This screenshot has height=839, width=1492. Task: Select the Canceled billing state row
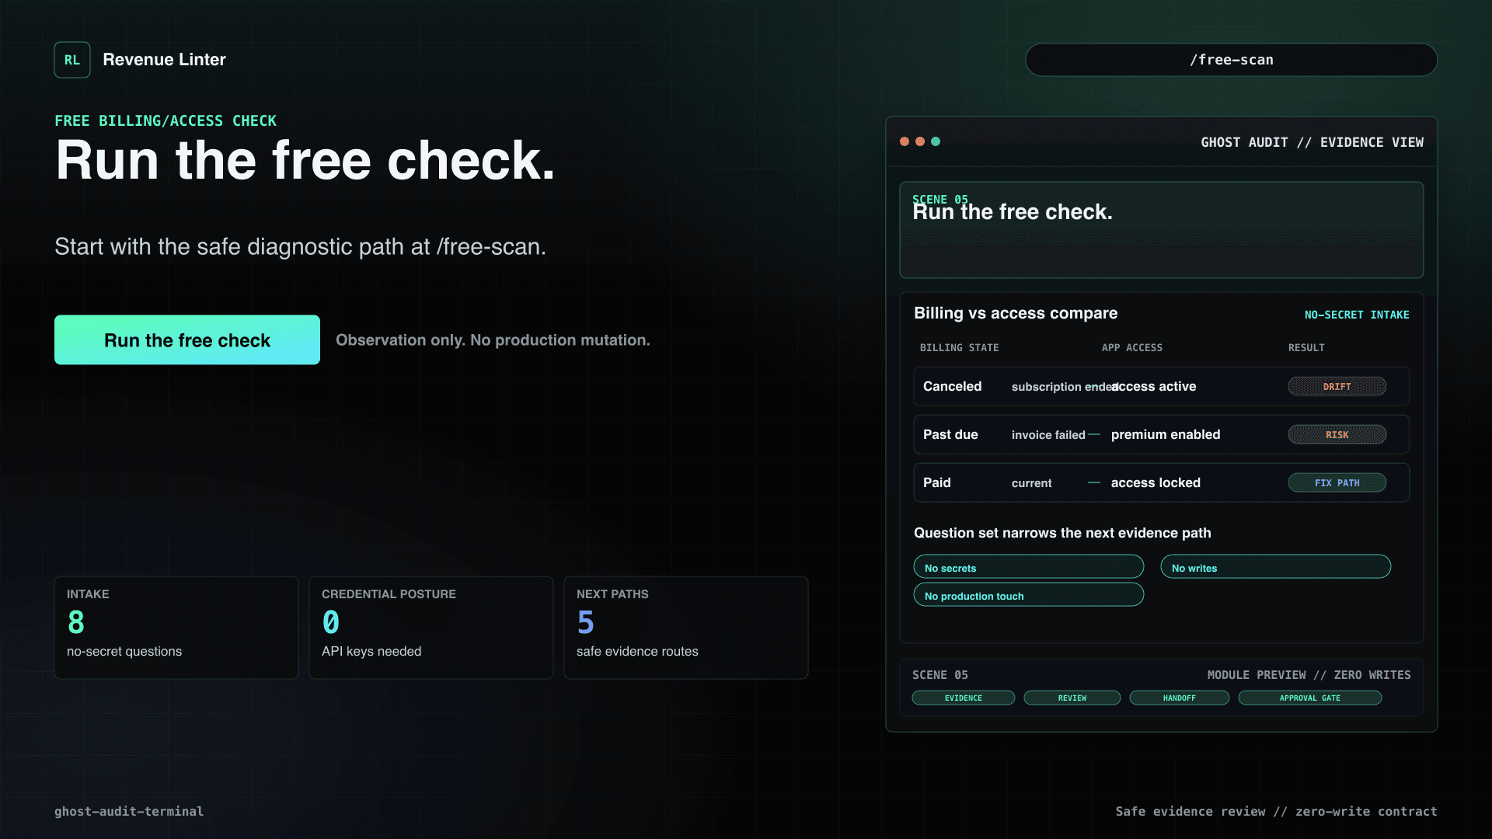[1161, 387]
